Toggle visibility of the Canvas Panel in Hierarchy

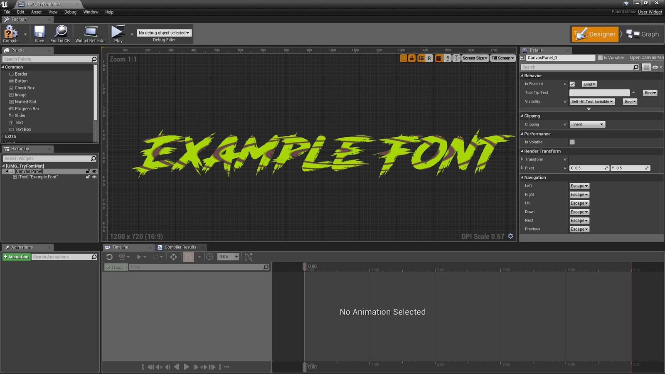(x=94, y=171)
